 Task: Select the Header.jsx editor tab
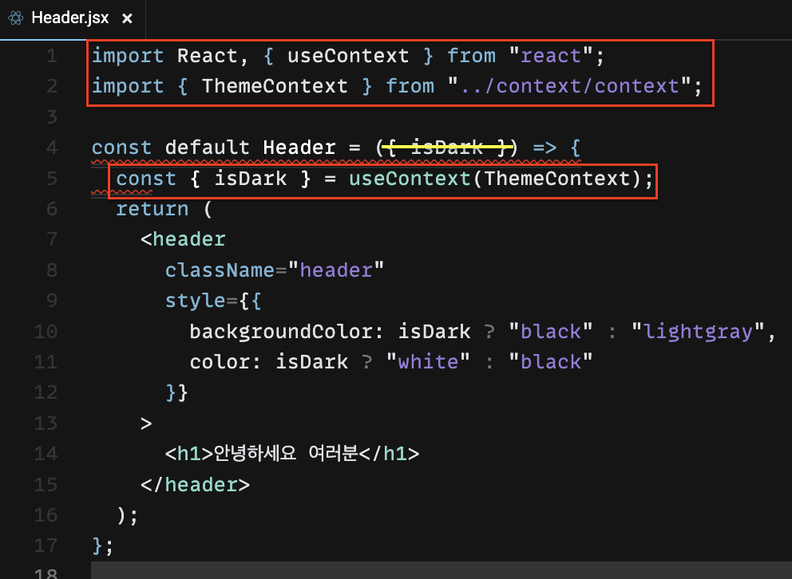coord(72,18)
